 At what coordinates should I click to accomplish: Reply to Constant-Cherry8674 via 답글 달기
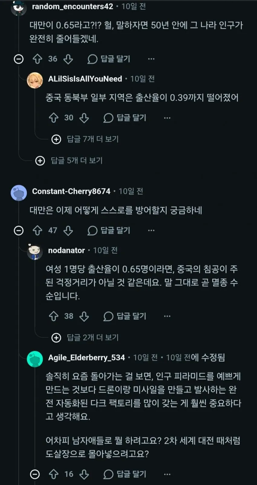tap(109, 231)
